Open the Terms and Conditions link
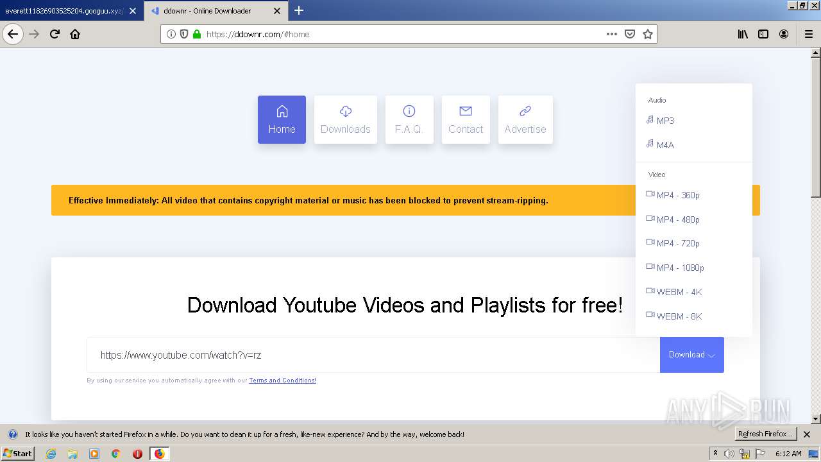Image resolution: width=821 pixels, height=462 pixels. (x=282, y=381)
